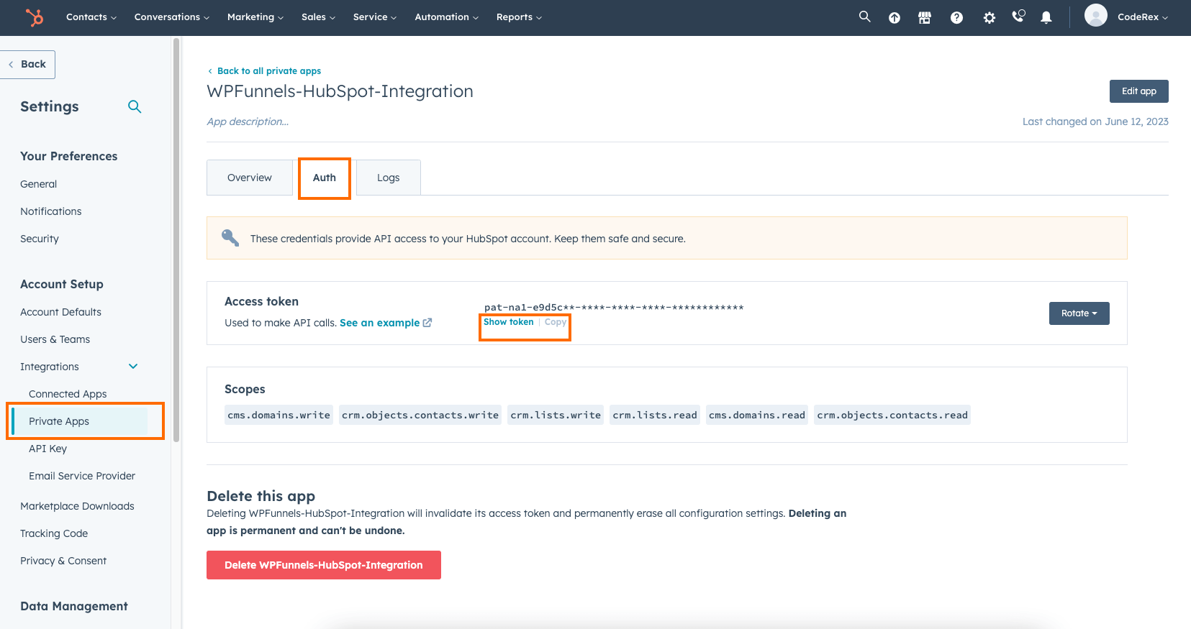
Task: Click the crm.lists.write scope tag
Action: coord(556,415)
